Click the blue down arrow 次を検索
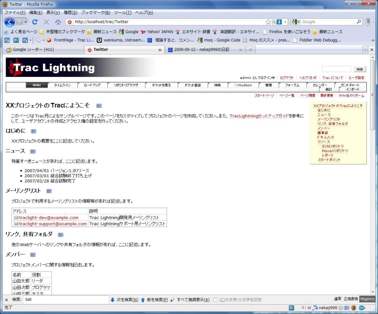Image resolution: width=378 pixels, height=314 pixels. [112, 300]
